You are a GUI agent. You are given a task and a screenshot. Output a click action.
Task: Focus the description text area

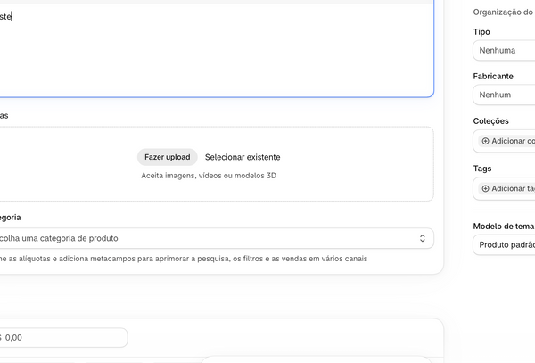click(217, 51)
